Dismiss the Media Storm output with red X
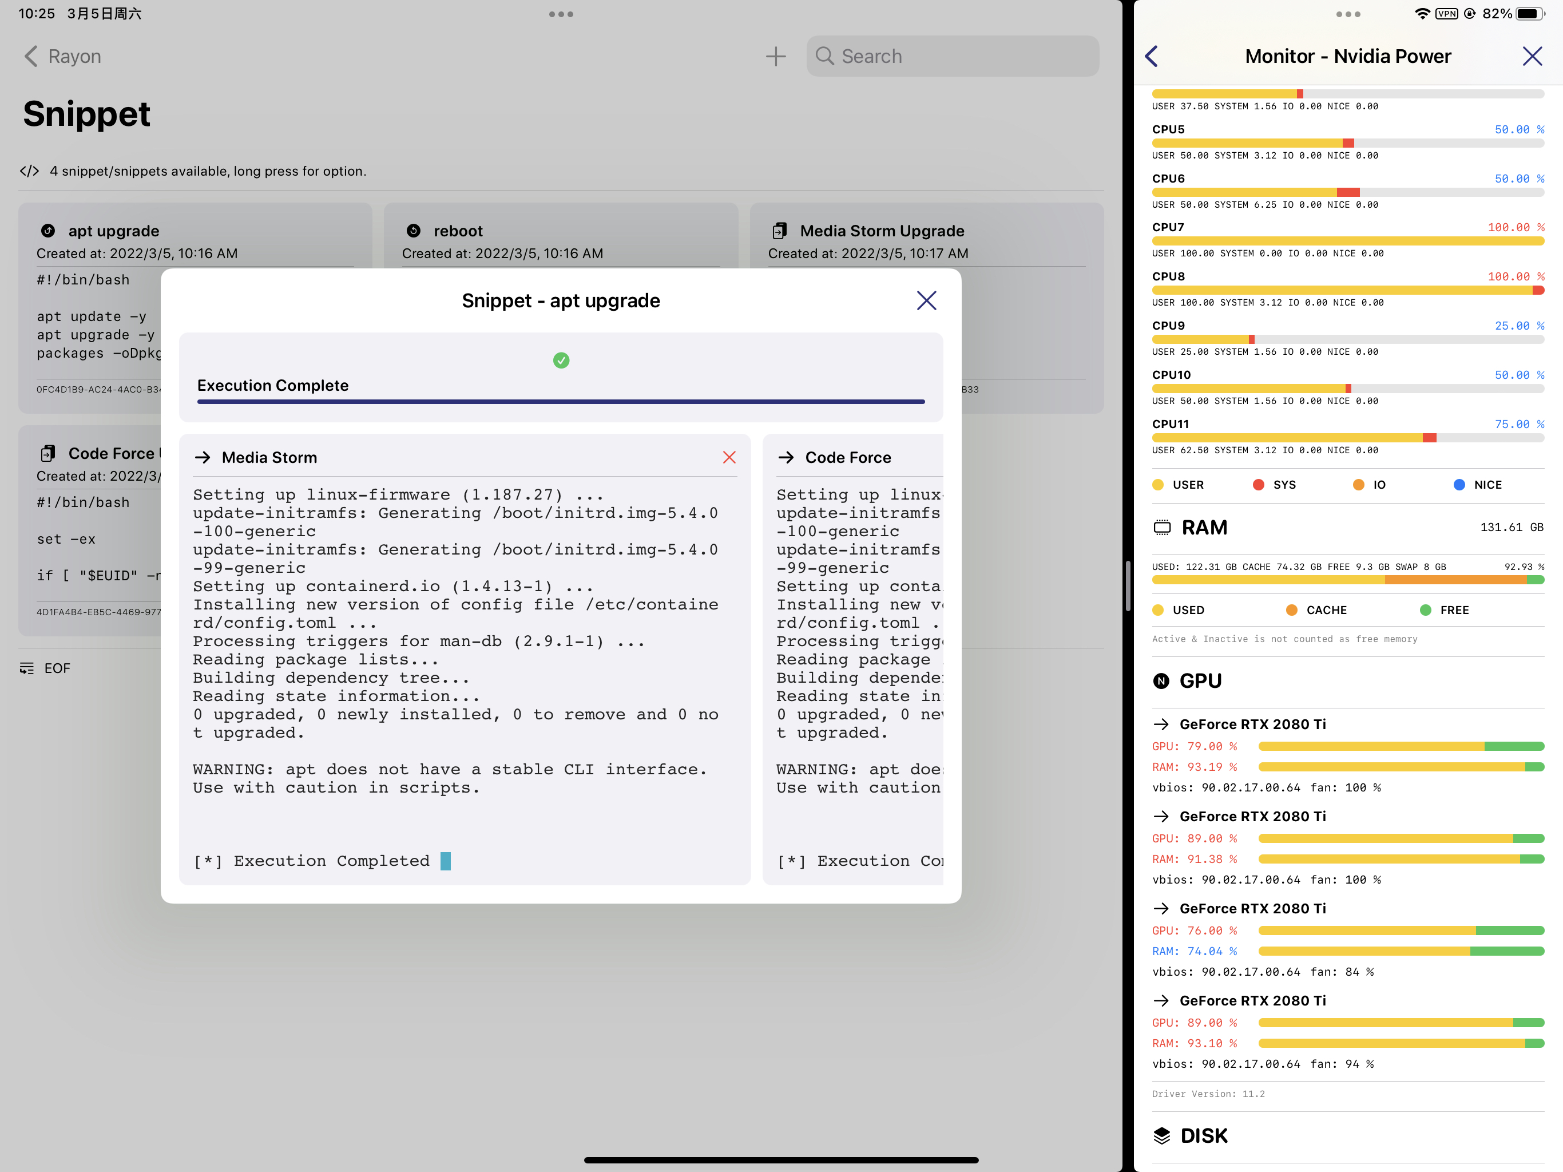The width and height of the screenshot is (1563, 1172). point(729,457)
